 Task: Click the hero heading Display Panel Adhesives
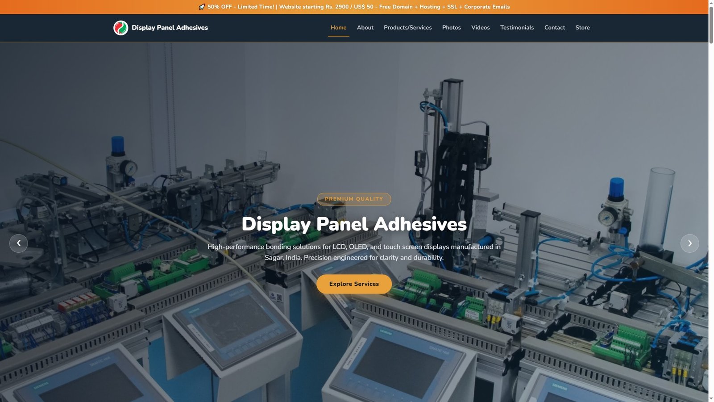coord(354,224)
